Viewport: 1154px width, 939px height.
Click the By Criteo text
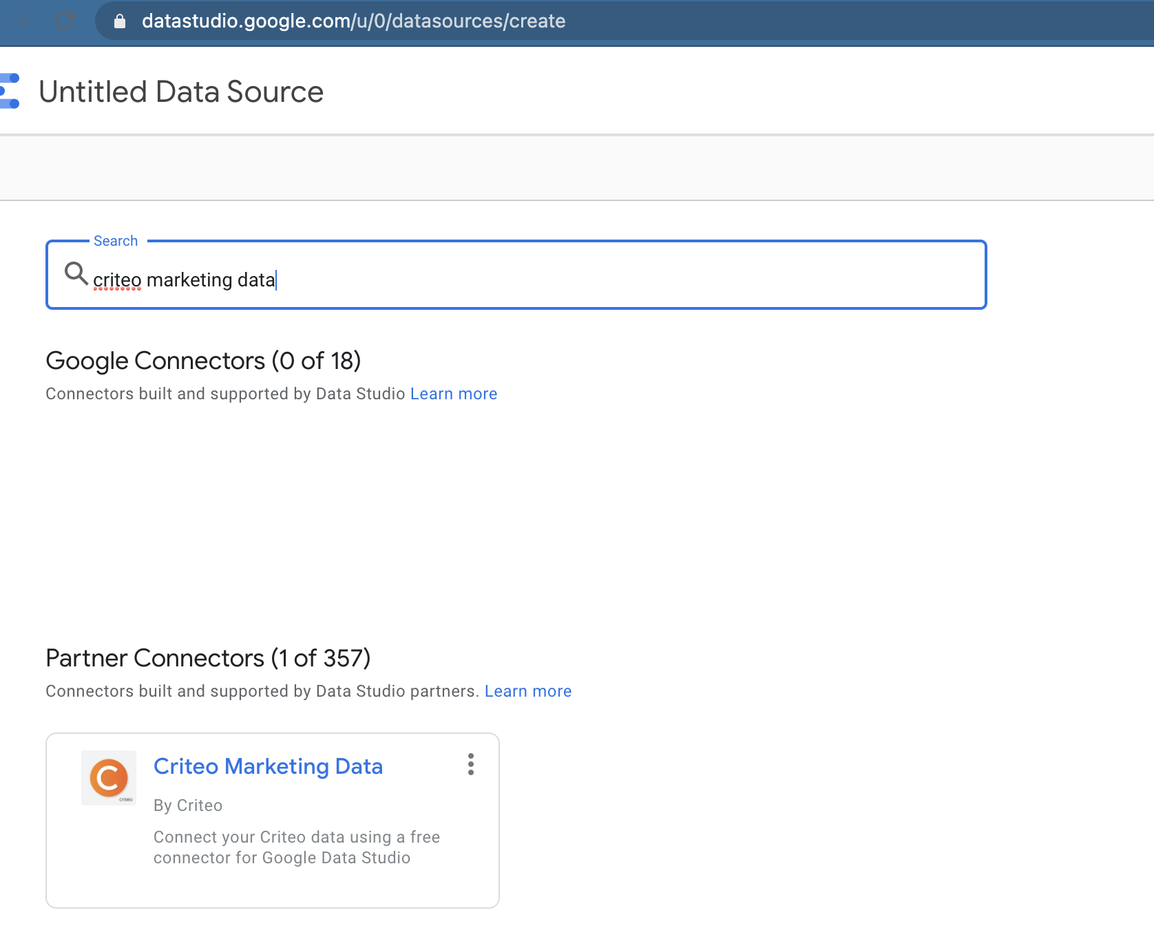(188, 805)
